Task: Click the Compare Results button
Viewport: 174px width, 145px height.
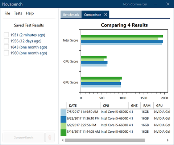Action: [x=24, y=137]
